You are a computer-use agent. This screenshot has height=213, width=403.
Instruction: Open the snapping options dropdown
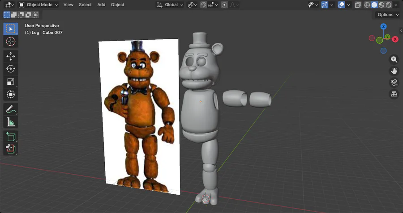(213, 5)
